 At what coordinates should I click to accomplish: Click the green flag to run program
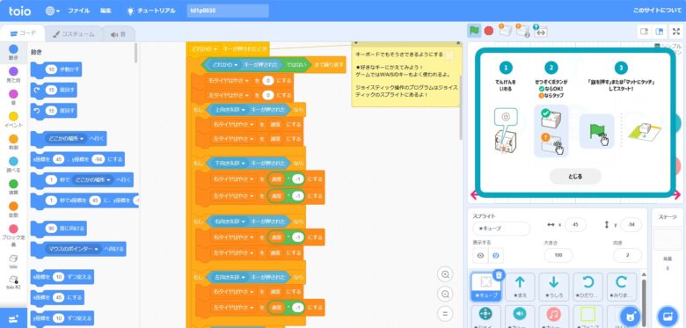pyautogui.click(x=474, y=31)
